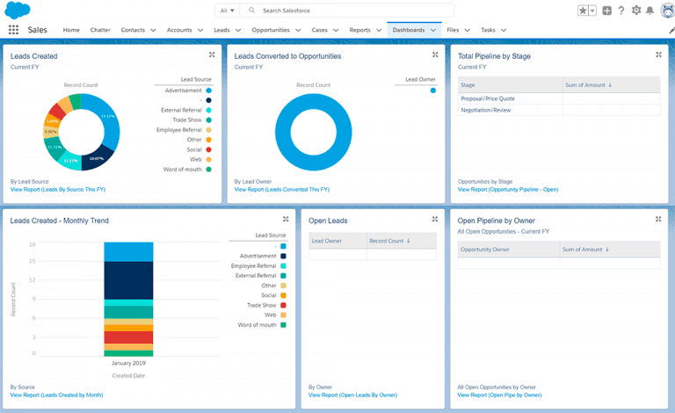Click the Salesforce cloud logo

tap(18, 11)
